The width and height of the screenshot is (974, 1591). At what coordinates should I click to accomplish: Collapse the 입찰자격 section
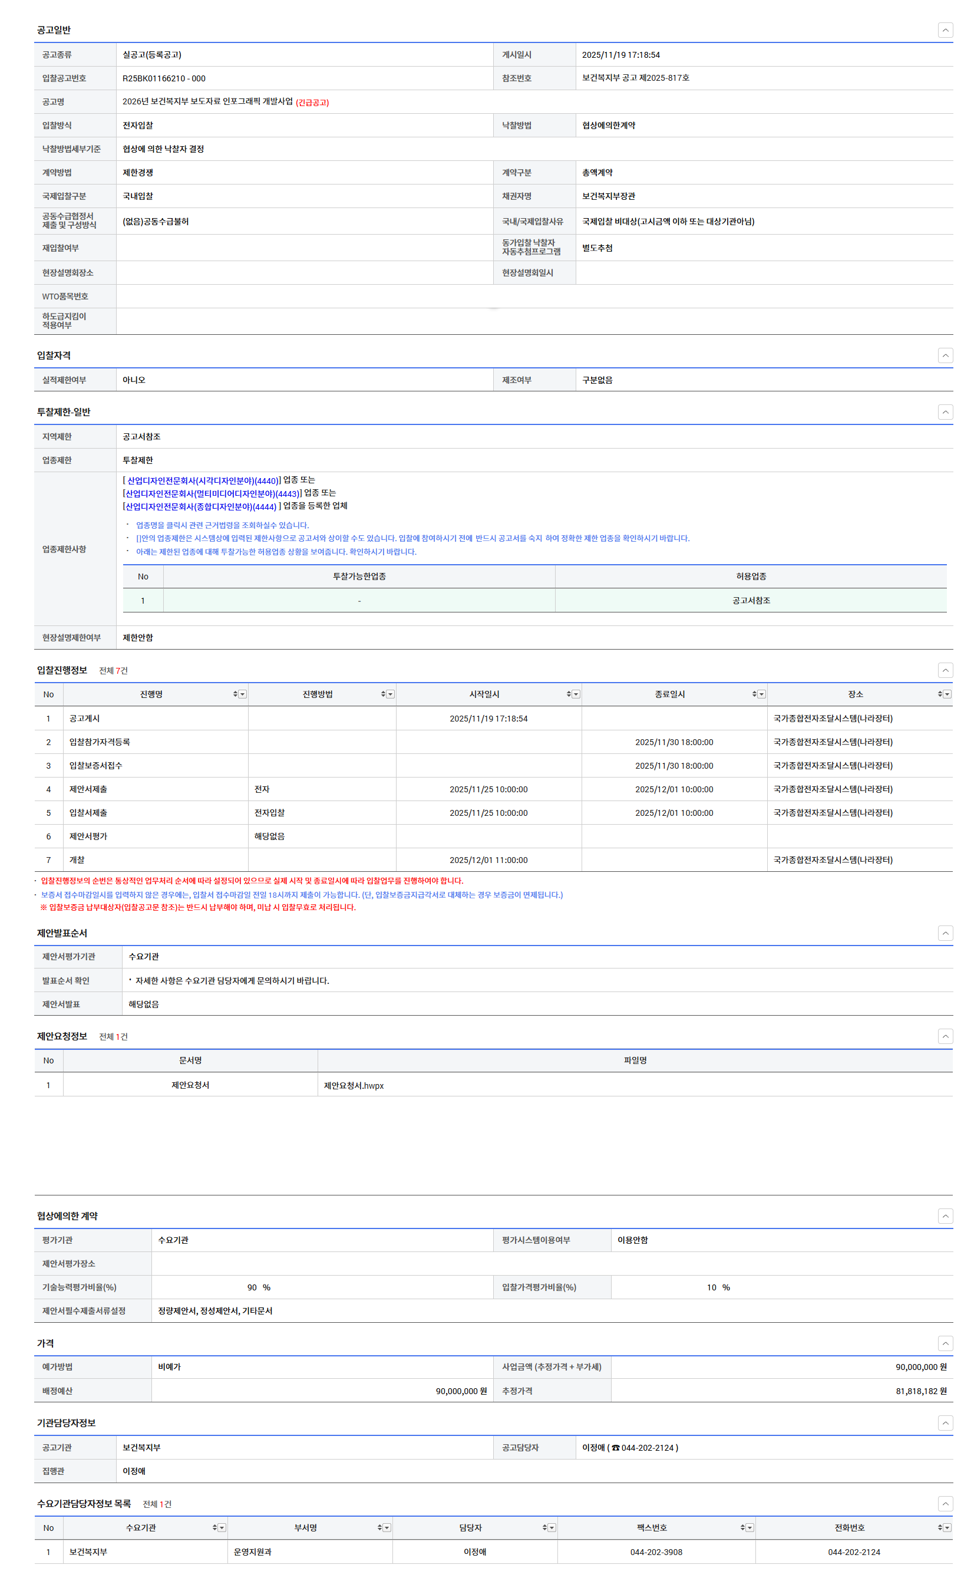[945, 356]
